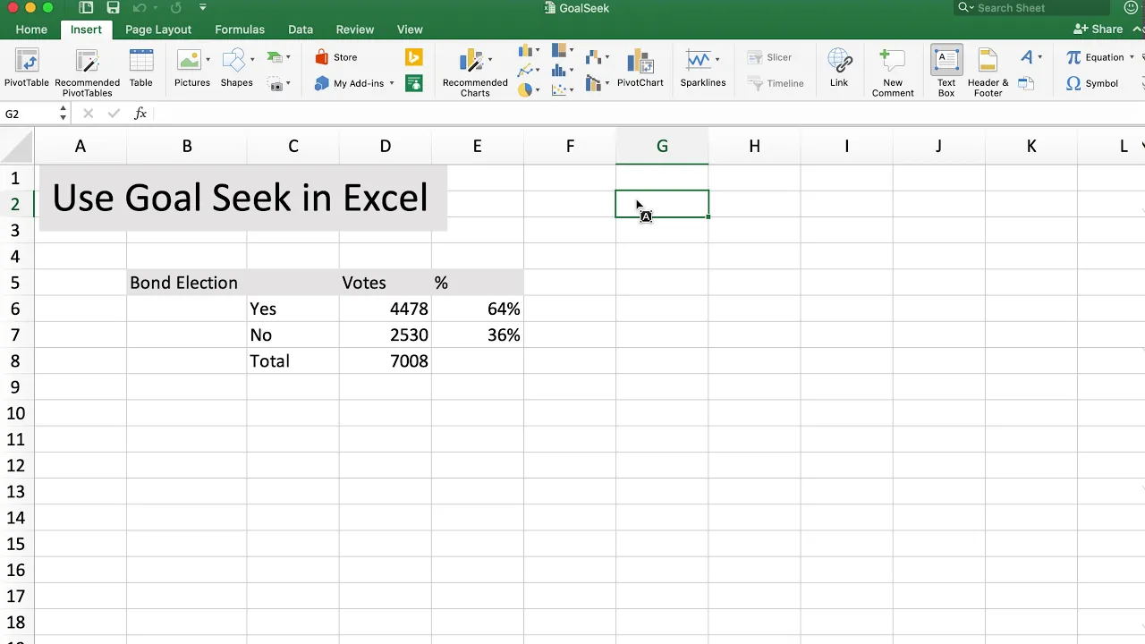The height and width of the screenshot is (644, 1145).
Task: Click the Undo arrow
Action: [x=139, y=8]
